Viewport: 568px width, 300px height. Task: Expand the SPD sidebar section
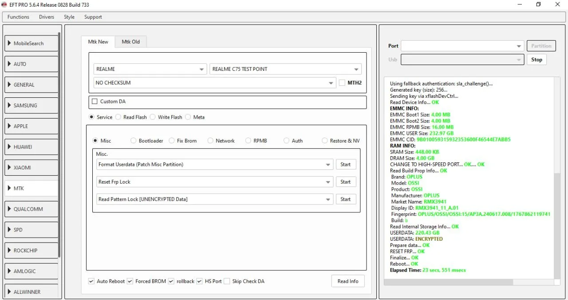point(31,230)
